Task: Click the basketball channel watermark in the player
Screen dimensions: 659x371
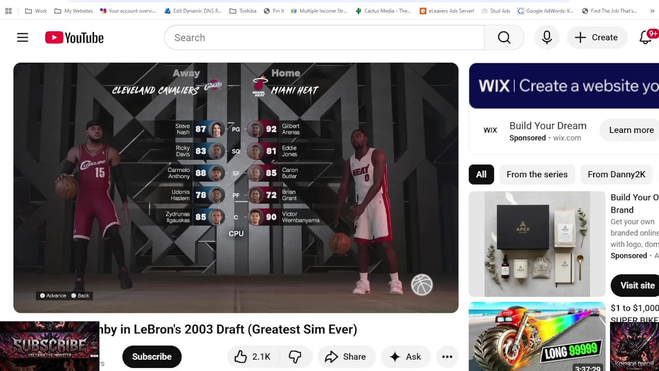Action: click(422, 284)
